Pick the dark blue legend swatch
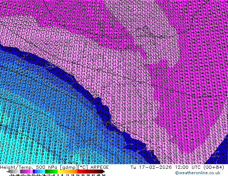The height and width of the screenshot is (176, 228). tap(34, 171)
